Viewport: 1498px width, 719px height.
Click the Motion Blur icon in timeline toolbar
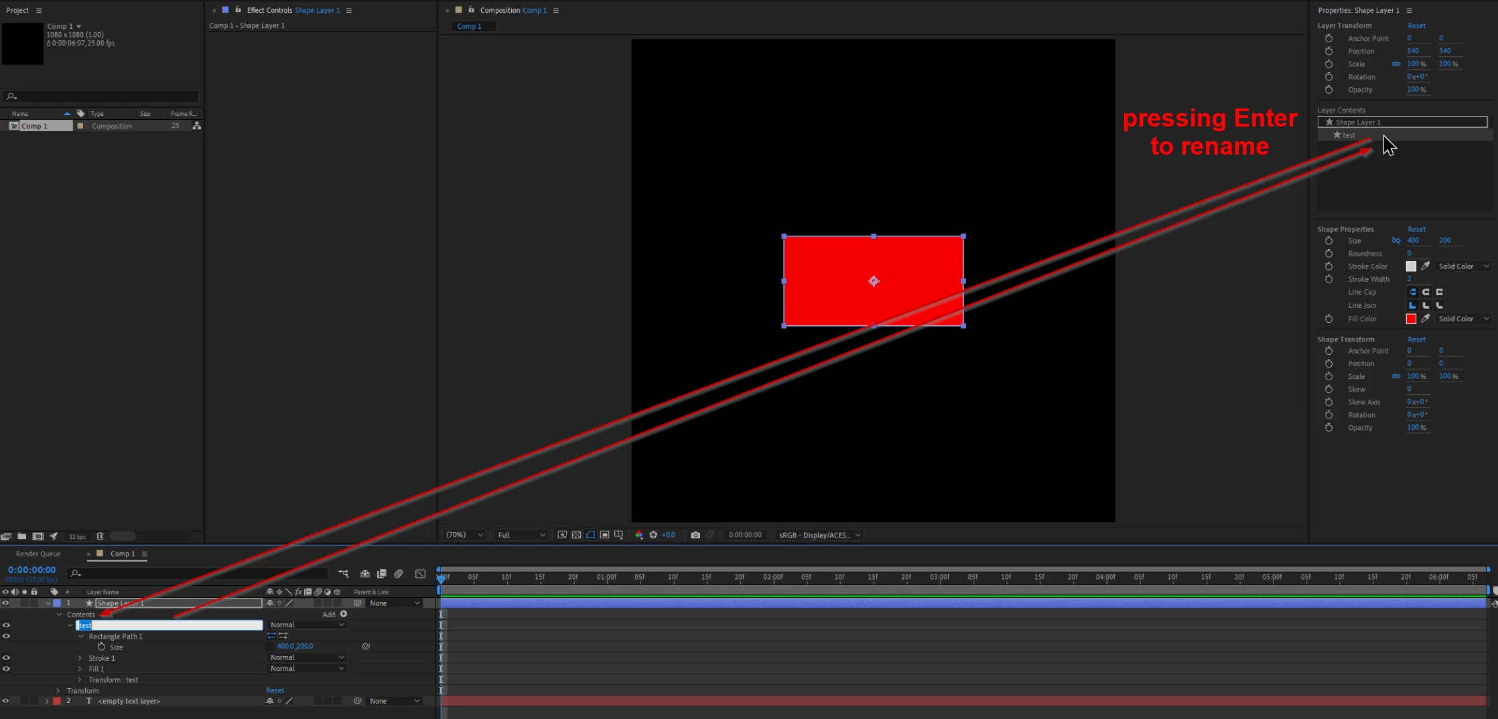pos(399,574)
